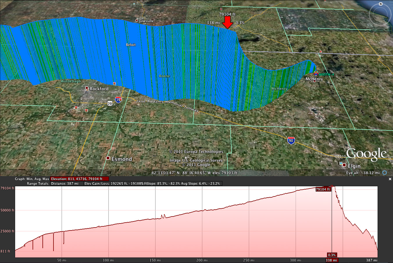Click the Route 20 highway shield
This screenshot has width=393, height=263.
(x=110, y=103)
